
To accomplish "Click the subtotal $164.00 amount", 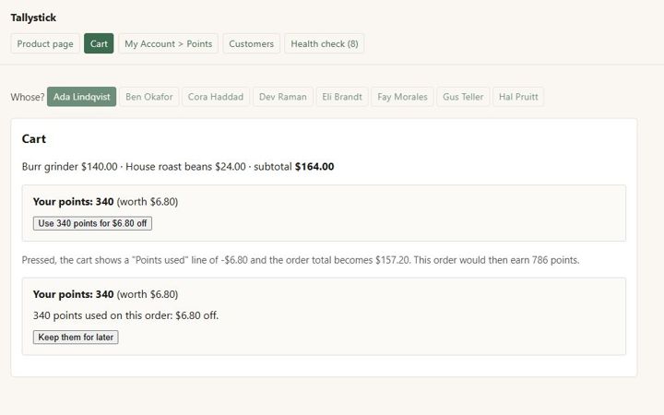I will (314, 166).
